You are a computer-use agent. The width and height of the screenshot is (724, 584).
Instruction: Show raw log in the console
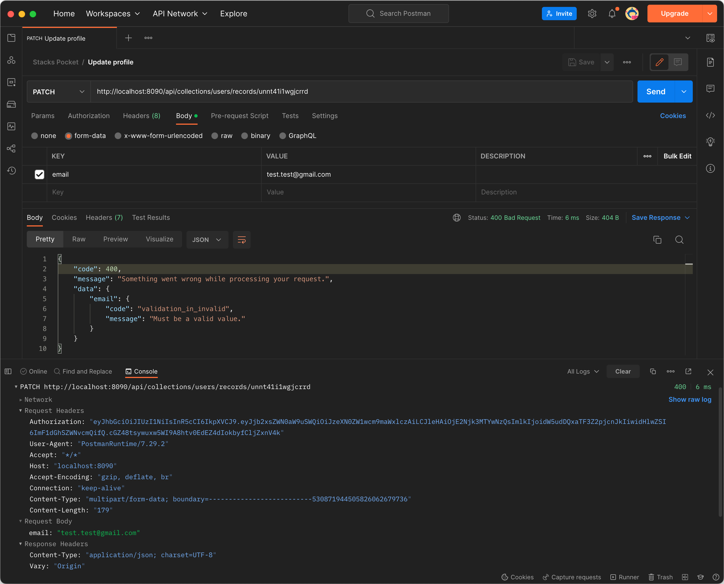pyautogui.click(x=690, y=399)
